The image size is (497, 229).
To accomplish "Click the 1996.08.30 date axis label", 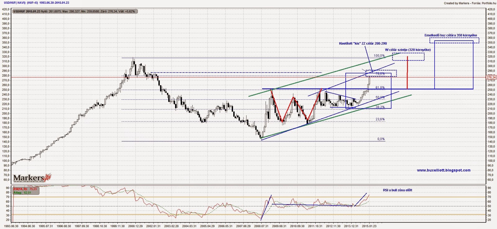I will point(63,227).
